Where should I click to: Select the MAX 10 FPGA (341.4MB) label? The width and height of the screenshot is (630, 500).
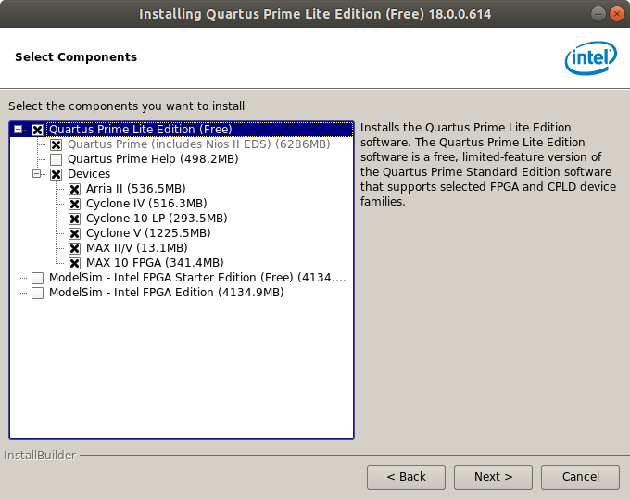tap(155, 263)
